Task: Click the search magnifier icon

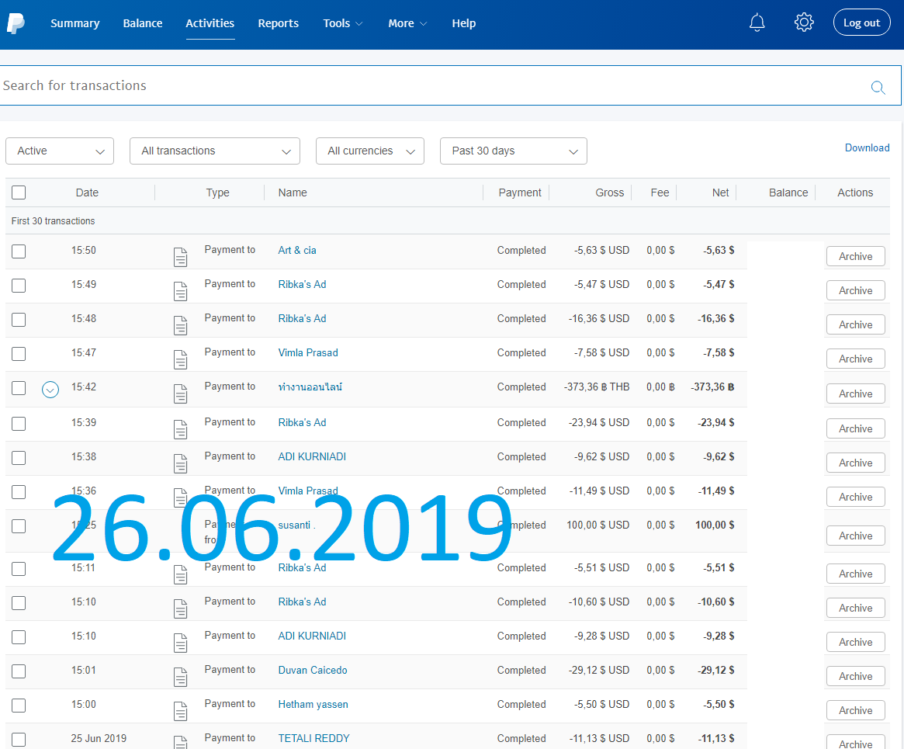Action: (878, 87)
